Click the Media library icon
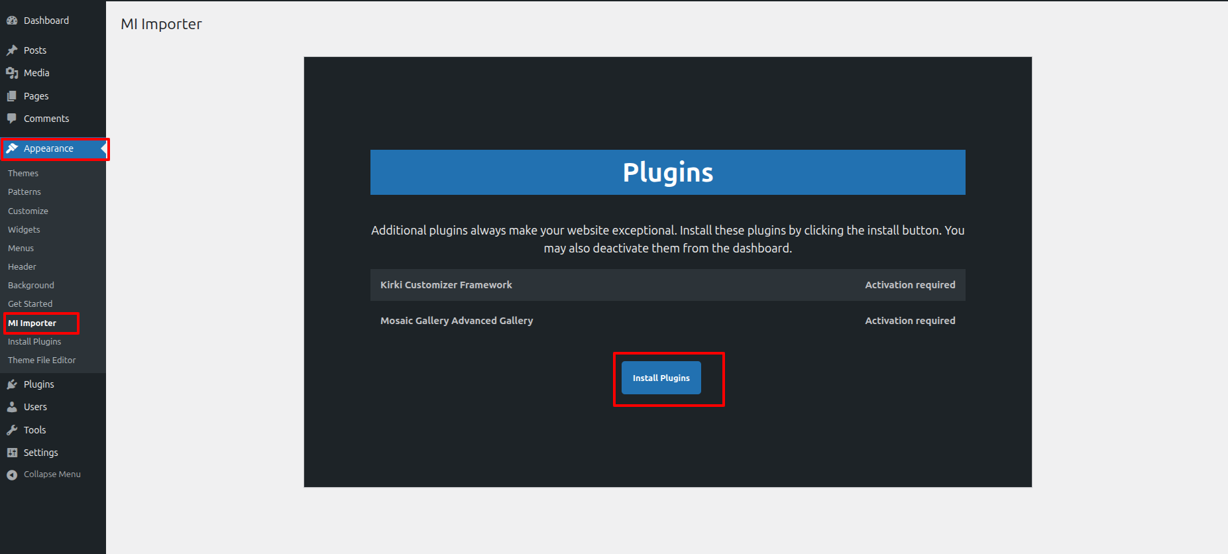Image resolution: width=1228 pixels, height=554 pixels. (x=12, y=73)
